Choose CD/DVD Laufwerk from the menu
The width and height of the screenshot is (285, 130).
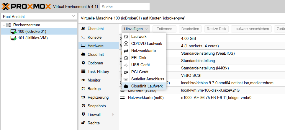click(144, 44)
